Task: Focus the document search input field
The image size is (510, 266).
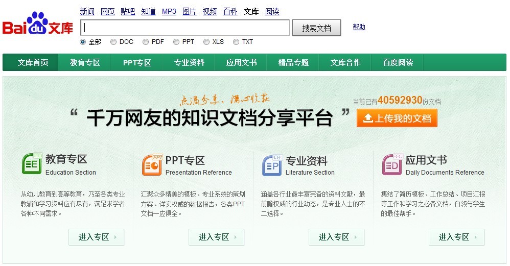Action: click(185, 28)
